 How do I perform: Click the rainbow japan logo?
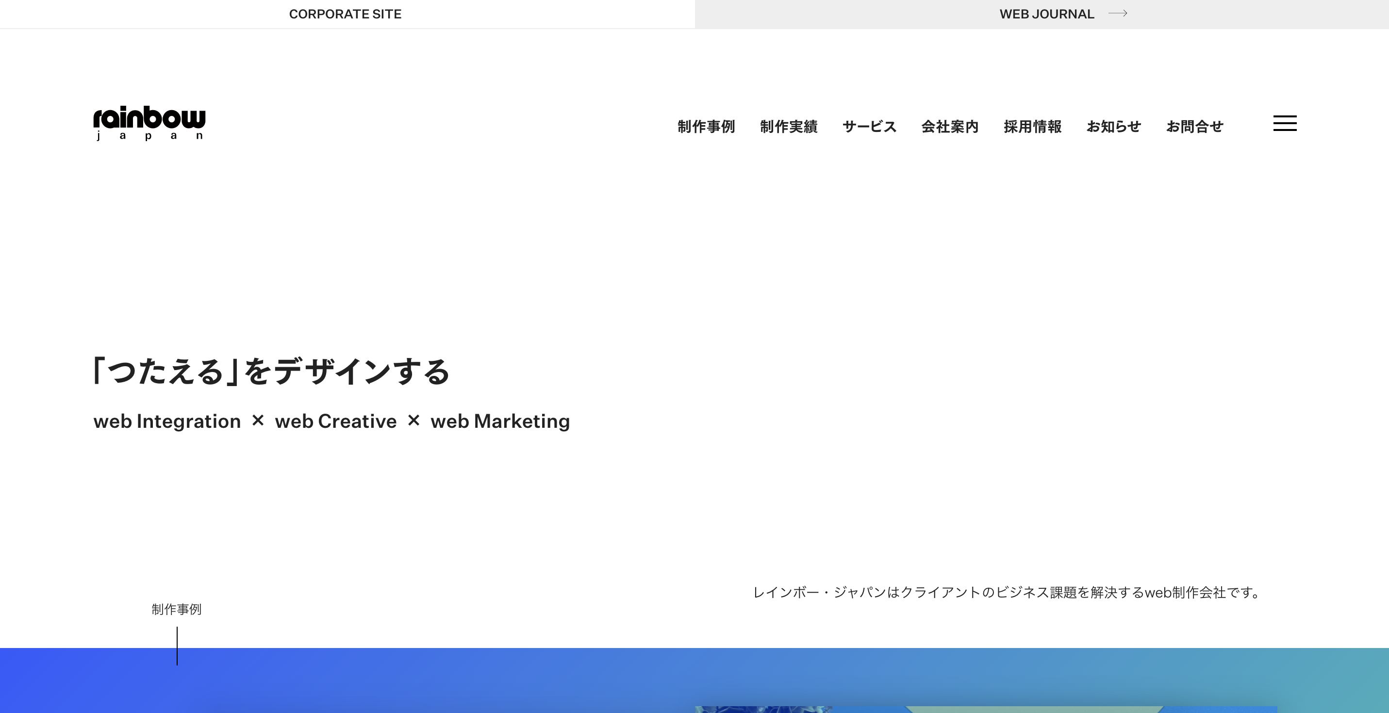click(150, 123)
